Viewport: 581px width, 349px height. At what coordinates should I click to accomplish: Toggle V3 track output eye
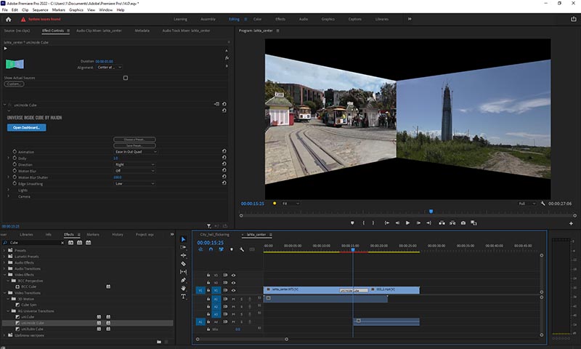click(x=233, y=275)
